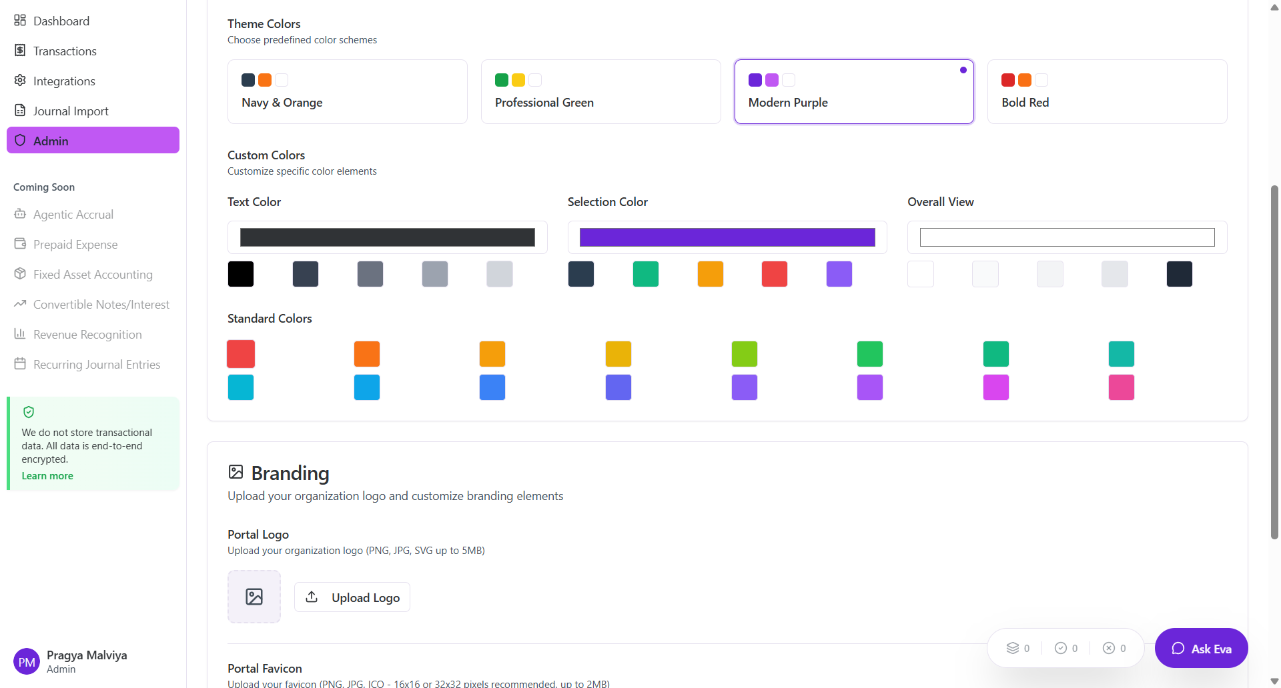This screenshot has height=688, width=1281.
Task: Click the Transactions icon in sidebar
Action: pyautogui.click(x=20, y=51)
